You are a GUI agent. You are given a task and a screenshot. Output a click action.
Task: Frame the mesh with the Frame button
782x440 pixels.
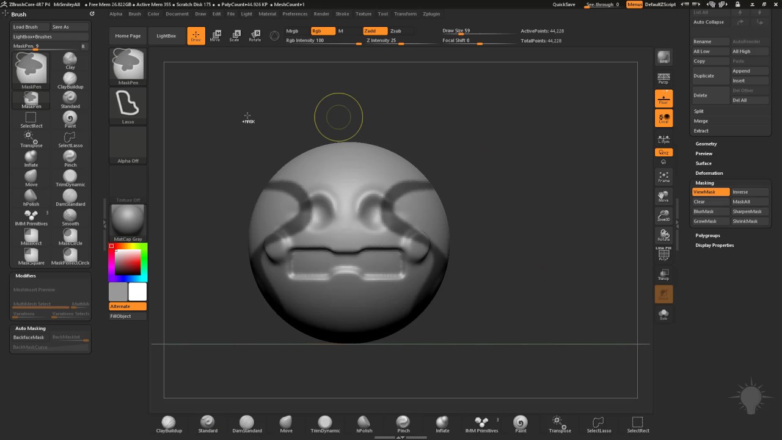663,177
